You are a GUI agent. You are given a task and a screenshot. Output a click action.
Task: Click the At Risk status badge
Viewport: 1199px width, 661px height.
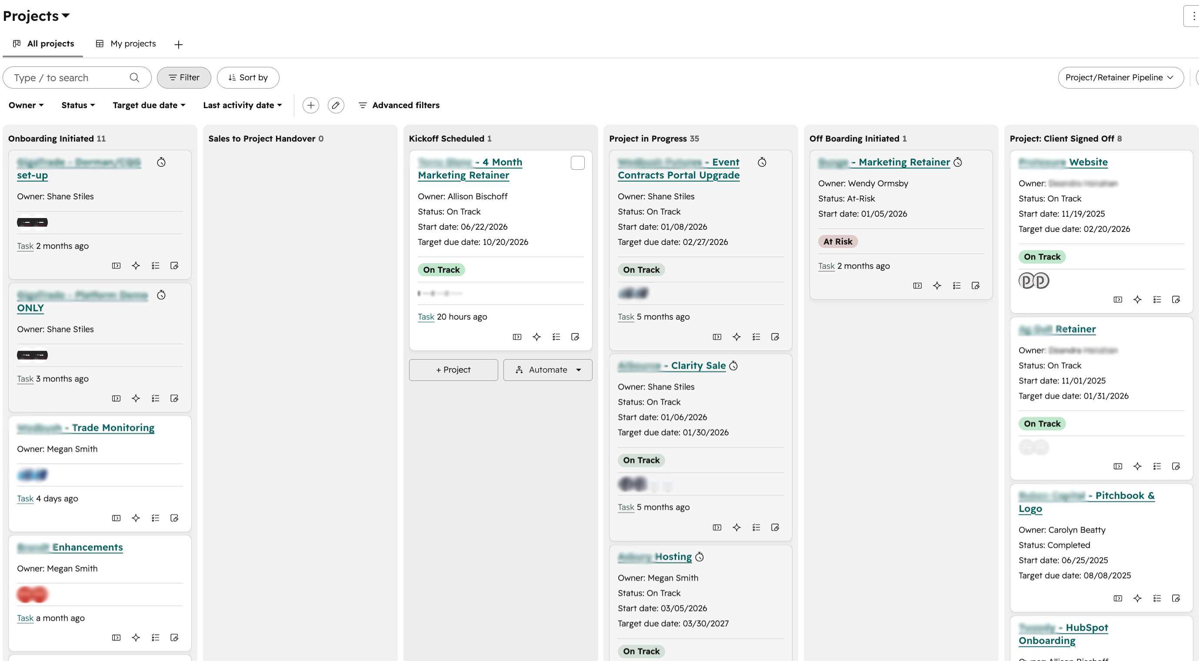click(x=838, y=241)
